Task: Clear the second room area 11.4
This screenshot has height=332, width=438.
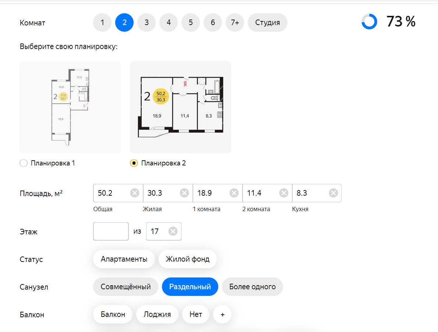Action: (284, 193)
